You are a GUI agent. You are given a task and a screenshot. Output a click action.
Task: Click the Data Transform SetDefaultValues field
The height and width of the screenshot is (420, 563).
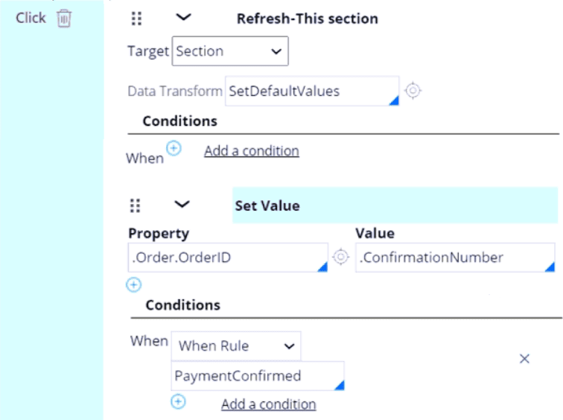(311, 91)
